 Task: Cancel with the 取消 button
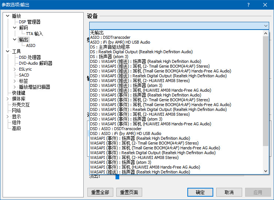[x=229, y=192]
